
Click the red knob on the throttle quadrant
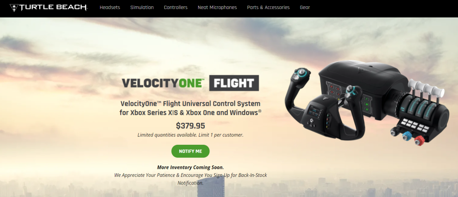(x=420, y=141)
